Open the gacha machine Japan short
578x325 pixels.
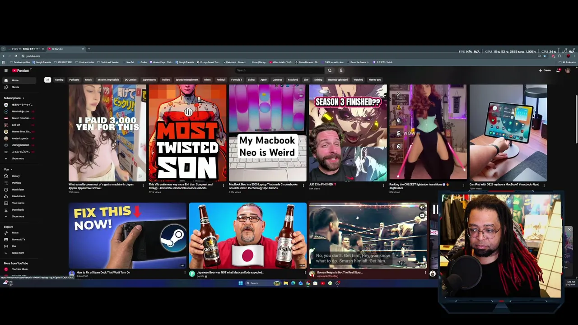pos(107,133)
